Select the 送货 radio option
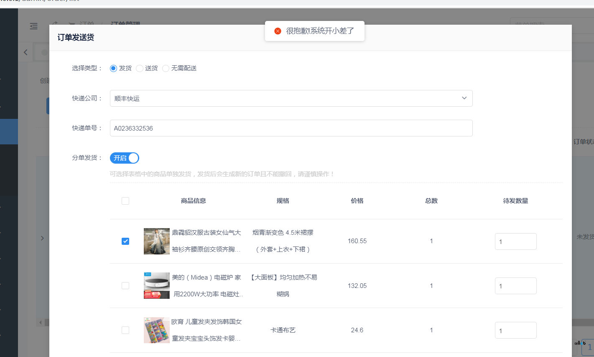594x357 pixels. 140,68
